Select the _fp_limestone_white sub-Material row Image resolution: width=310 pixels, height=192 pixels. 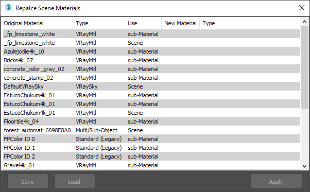(151, 34)
